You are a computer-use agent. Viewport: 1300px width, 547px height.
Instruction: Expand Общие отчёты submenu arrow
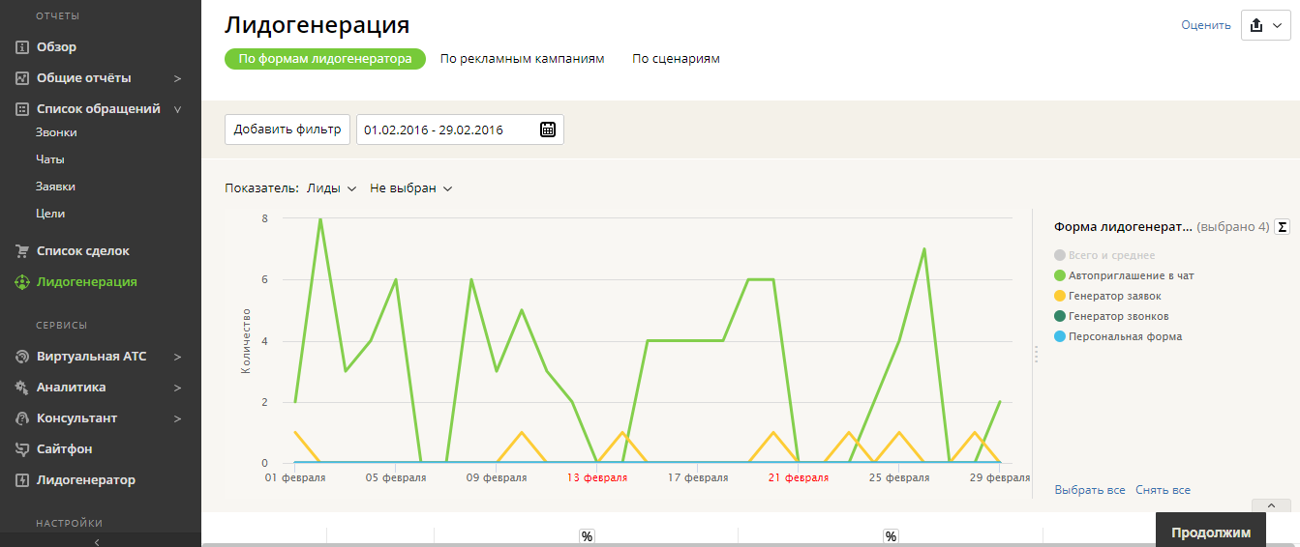pos(177,78)
